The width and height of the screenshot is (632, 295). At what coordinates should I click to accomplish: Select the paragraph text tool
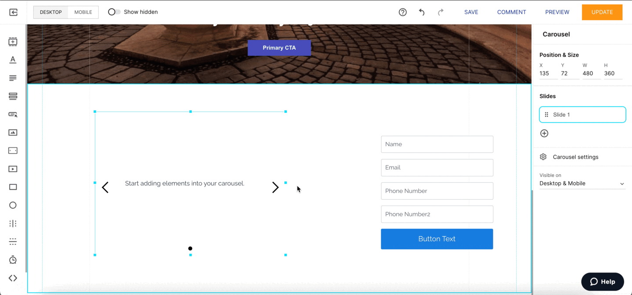[13, 78]
